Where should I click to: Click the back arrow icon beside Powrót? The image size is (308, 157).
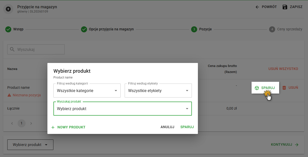point(257,7)
